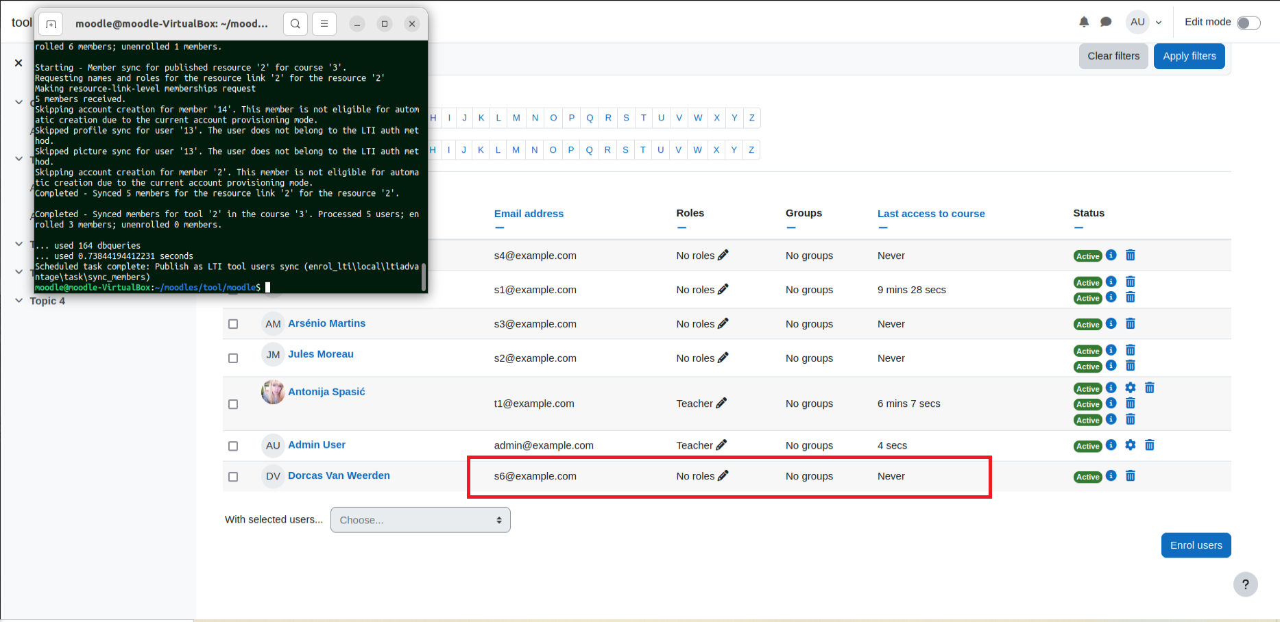This screenshot has width=1280, height=622.
Task: Unenrol trash icon for Dorcas Van Weerden
Action: tap(1131, 475)
